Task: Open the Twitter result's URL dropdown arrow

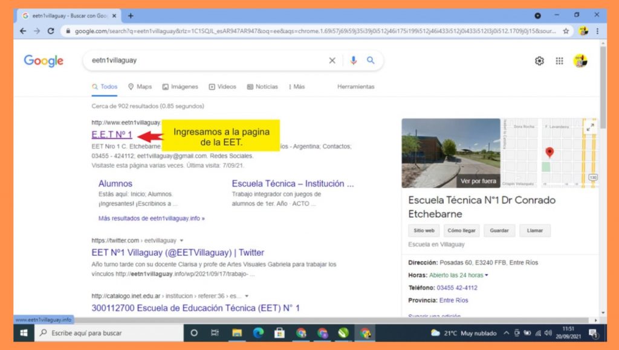Action: tap(181, 240)
